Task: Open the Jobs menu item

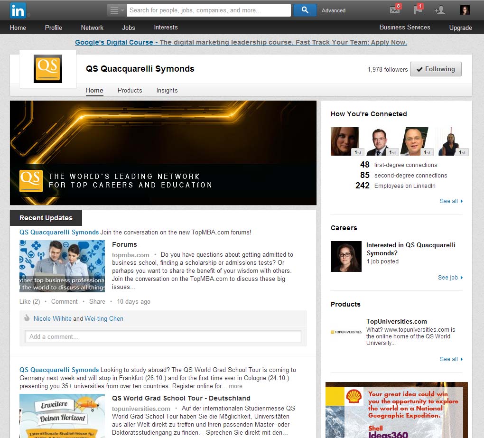Action: [x=129, y=28]
